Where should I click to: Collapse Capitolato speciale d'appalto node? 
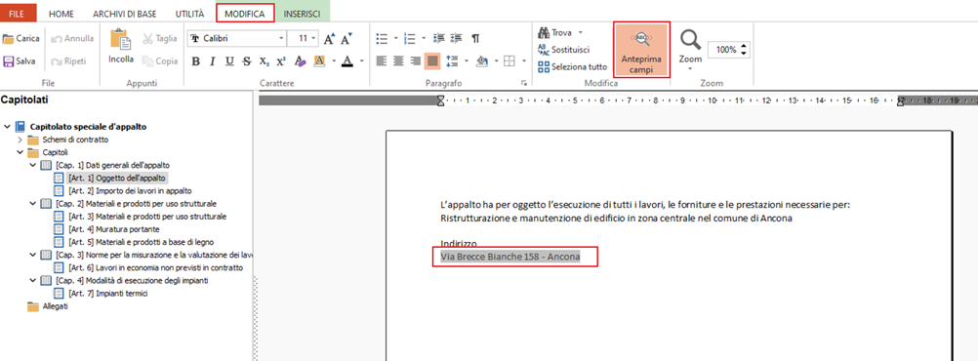coord(7,127)
